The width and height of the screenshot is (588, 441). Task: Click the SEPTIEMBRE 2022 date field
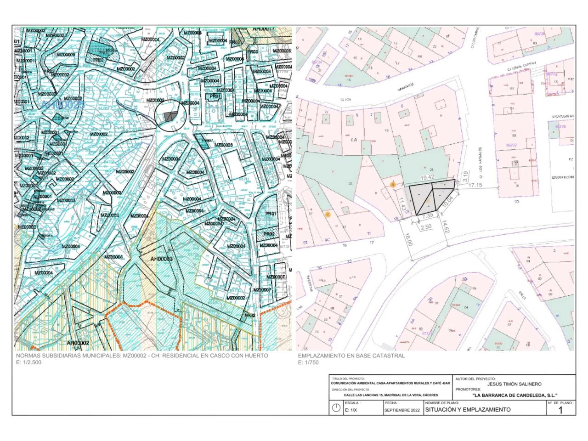coord(402,410)
